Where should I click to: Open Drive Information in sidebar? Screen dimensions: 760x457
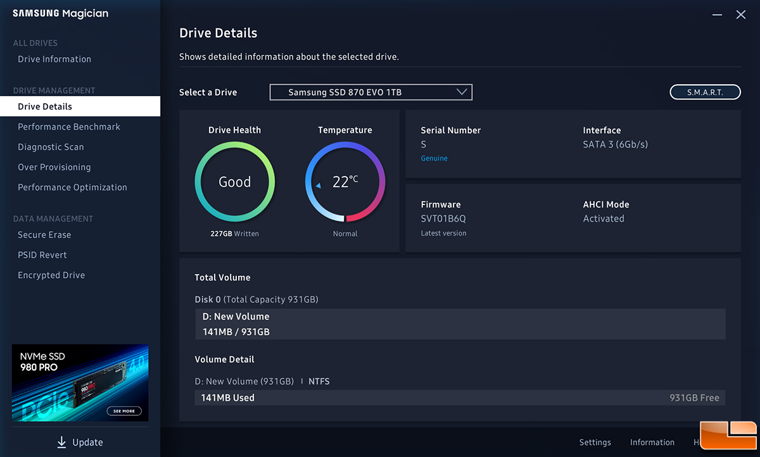coord(54,59)
